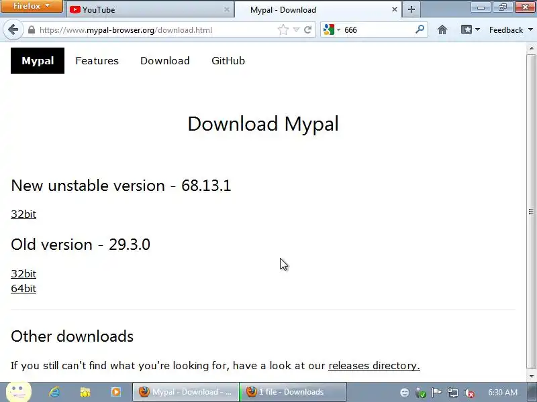
Task: Click the padlock site identity icon
Action: (31, 29)
